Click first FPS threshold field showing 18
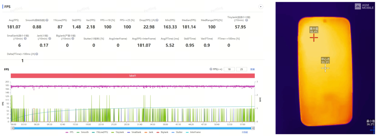The width and height of the screenshot is (377, 136). [229, 69]
